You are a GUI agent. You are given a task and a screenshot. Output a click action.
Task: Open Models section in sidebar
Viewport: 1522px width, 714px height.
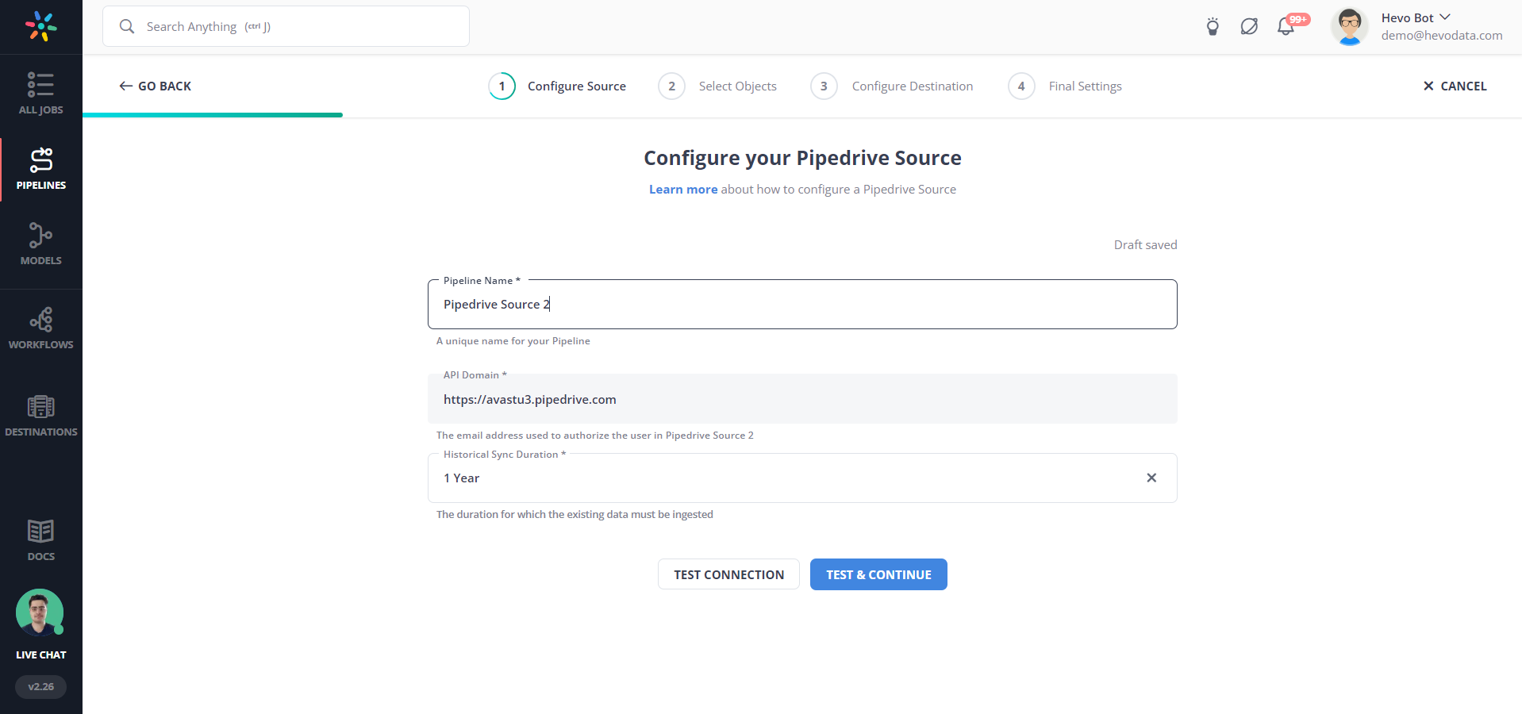coord(40,244)
